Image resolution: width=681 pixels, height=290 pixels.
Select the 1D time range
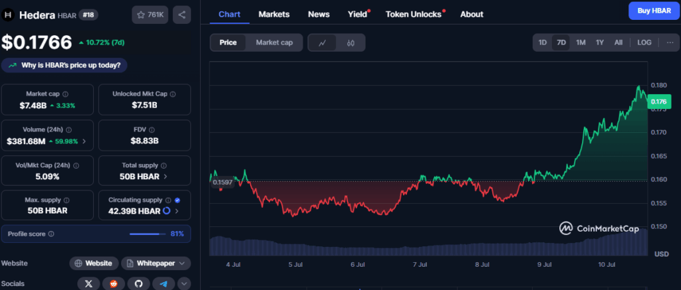coord(543,42)
